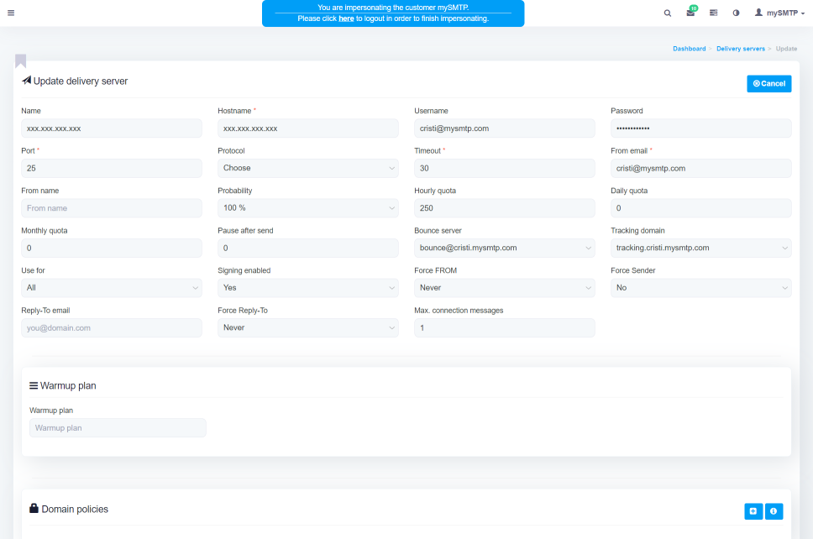Open the hamburger sidebar menu

tap(10, 13)
